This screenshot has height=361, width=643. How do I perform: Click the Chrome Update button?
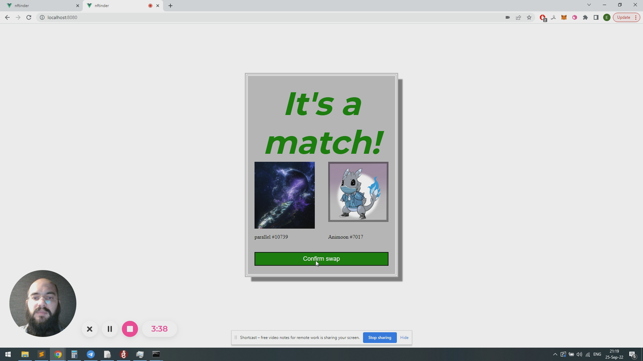click(x=626, y=17)
